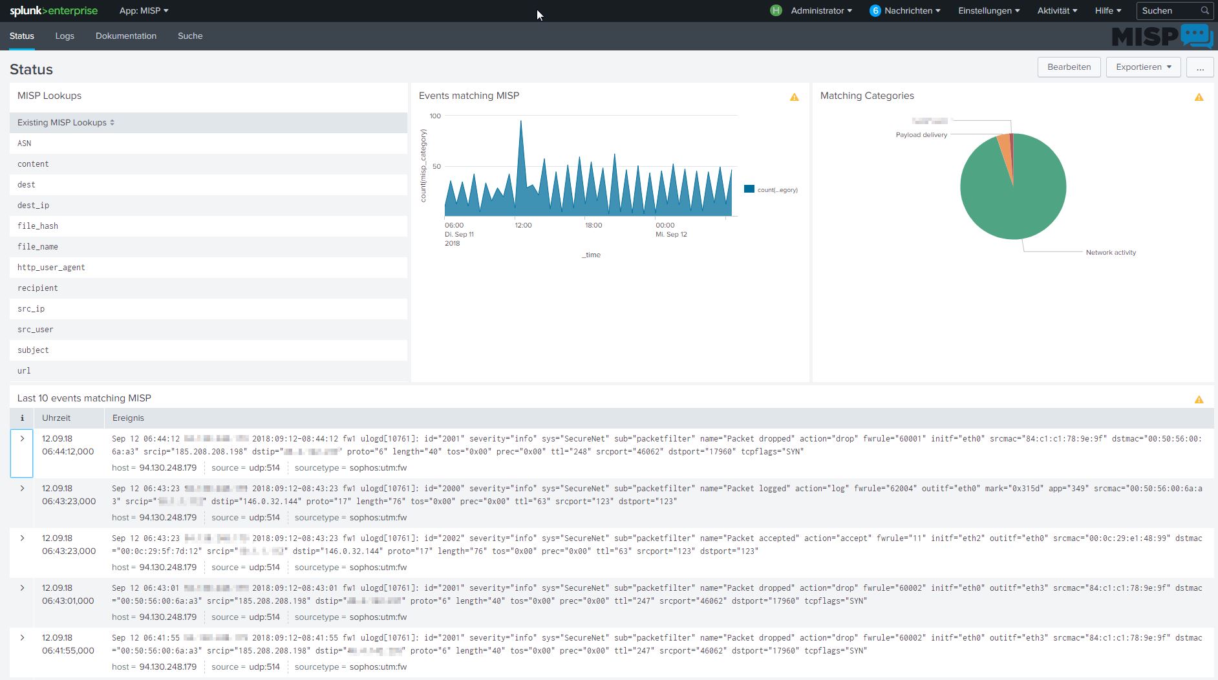Image resolution: width=1218 pixels, height=680 pixels.
Task: Click warning icon in Matching Categories panel
Action: coord(1199,97)
